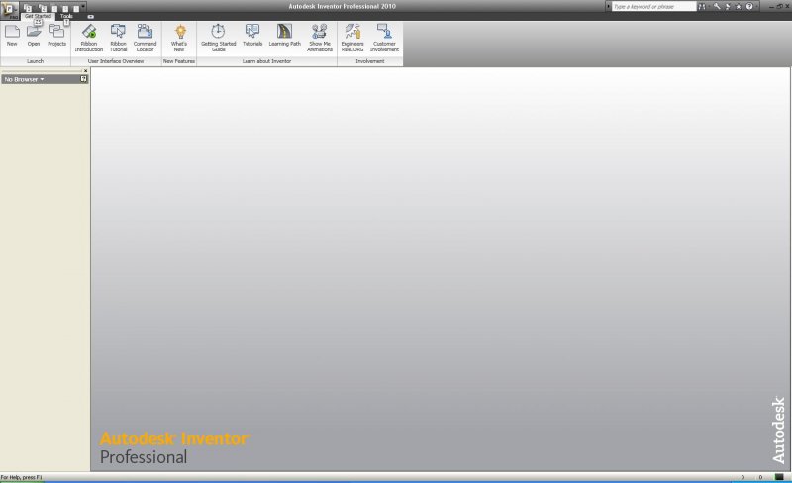The height and width of the screenshot is (483, 792).
Task: Close the browser panel
Action: [85, 70]
